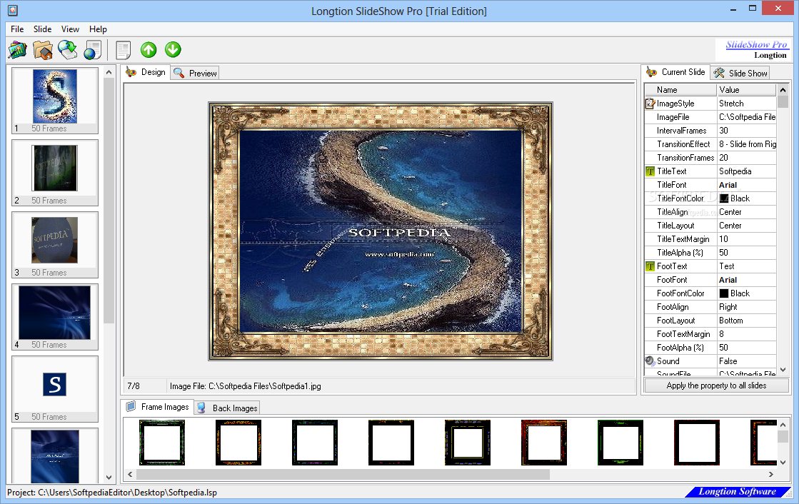Switch to the Design tab

coord(146,72)
